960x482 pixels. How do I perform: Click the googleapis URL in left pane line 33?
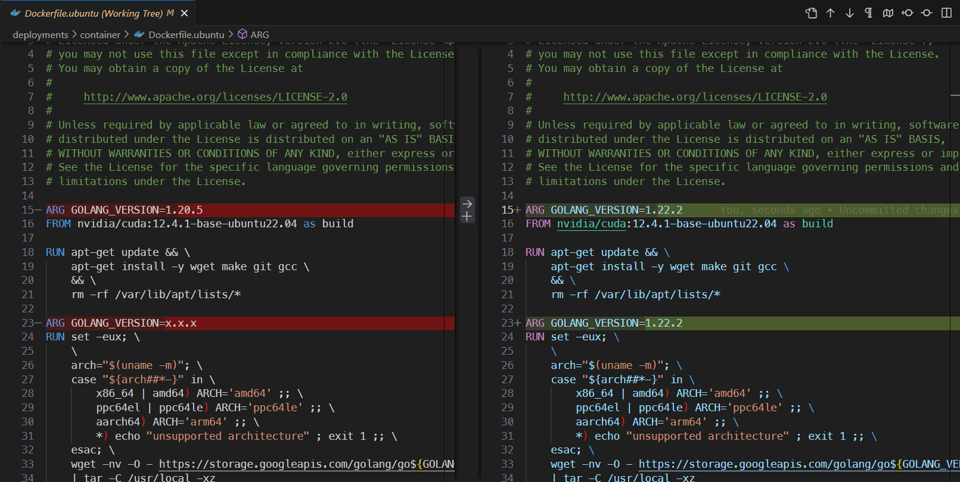(307, 464)
